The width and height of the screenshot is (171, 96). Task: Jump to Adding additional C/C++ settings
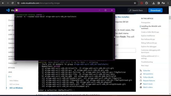pos(150,57)
